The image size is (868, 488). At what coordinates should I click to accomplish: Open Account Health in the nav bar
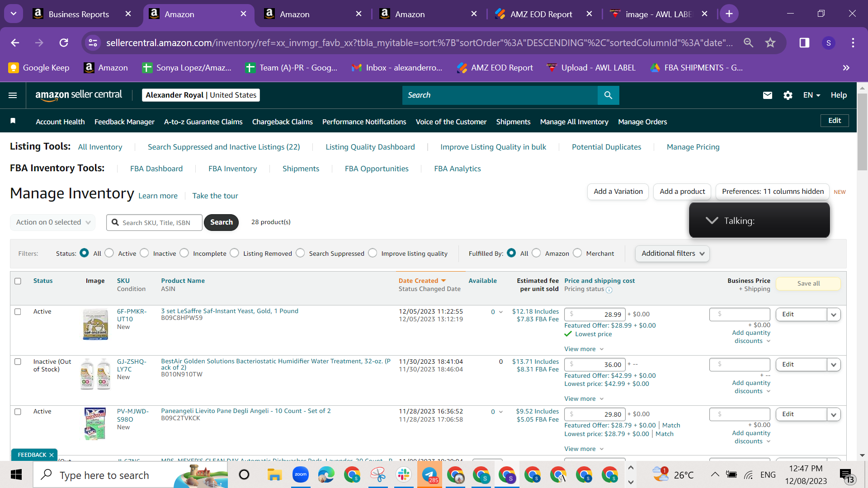(x=60, y=122)
